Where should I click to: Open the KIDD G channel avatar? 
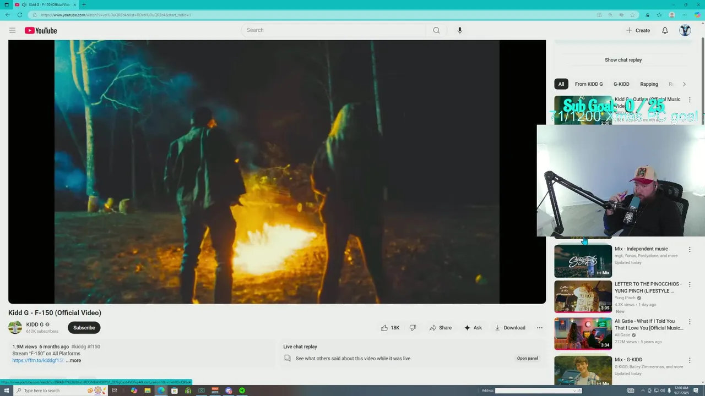coord(15,327)
